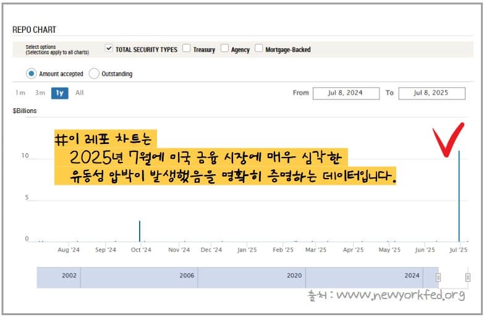Click 2020 in the navigator timeline
This screenshot has width=484, height=317.
coord(294,276)
